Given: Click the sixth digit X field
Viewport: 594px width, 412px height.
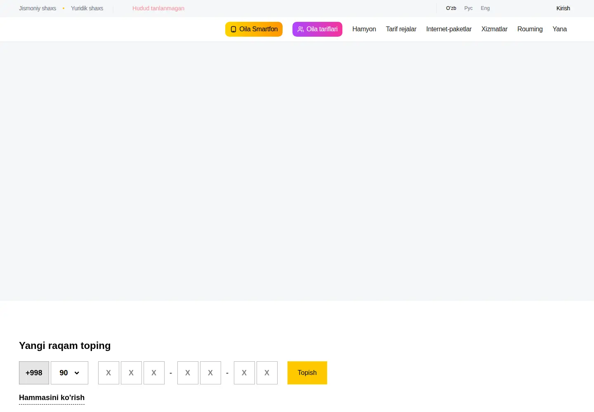Looking at the screenshot, I should [x=244, y=373].
